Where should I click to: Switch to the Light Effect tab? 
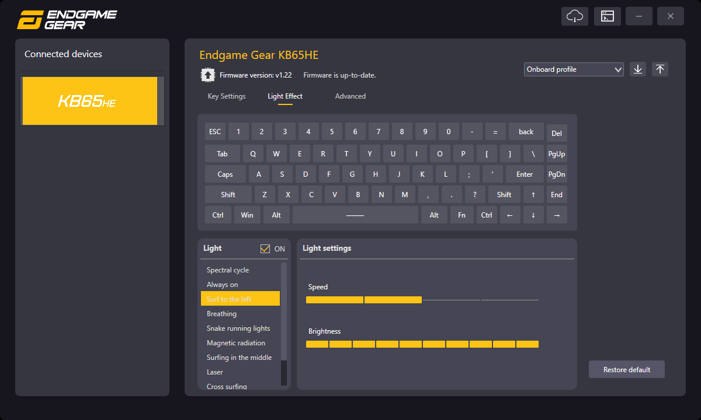click(x=285, y=96)
